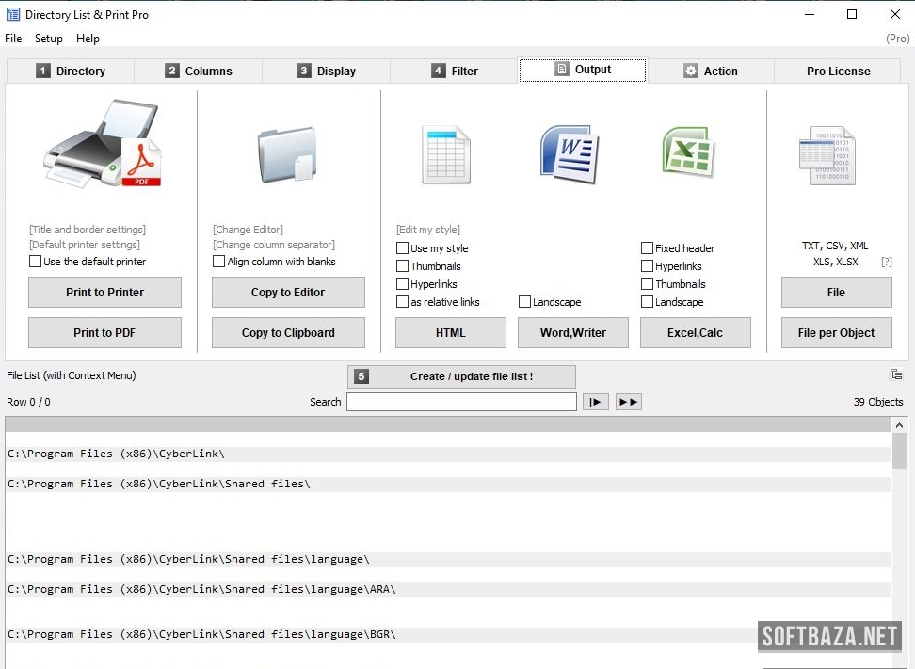The width and height of the screenshot is (915, 669).
Task: Enable Use the default printer checkbox
Action: tap(36, 262)
